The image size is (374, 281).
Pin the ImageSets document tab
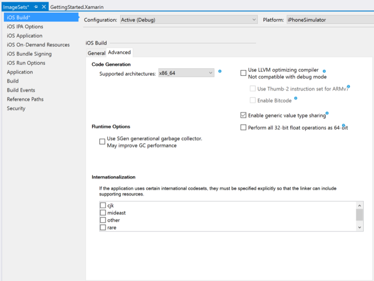click(x=36, y=7)
